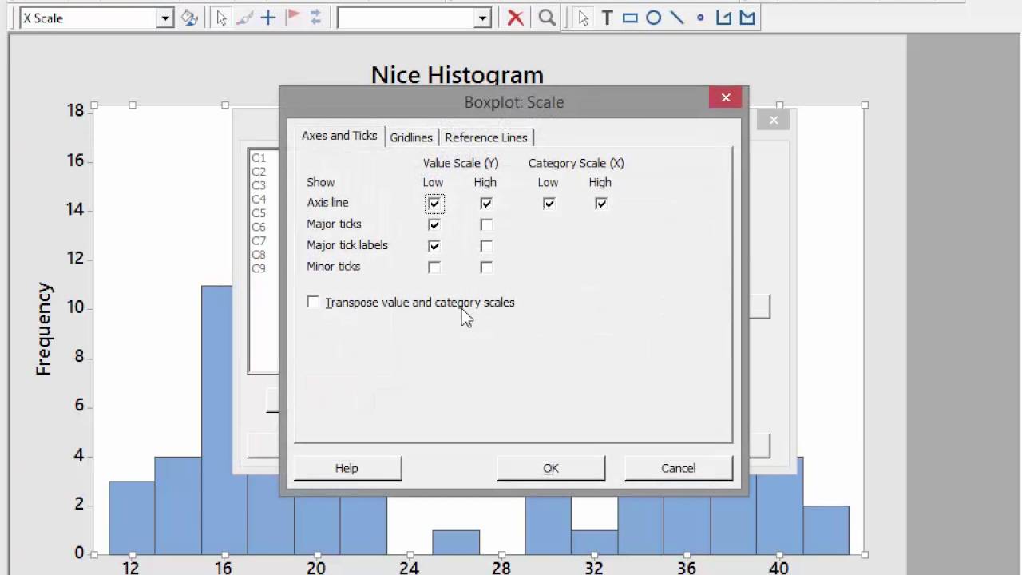This screenshot has width=1022, height=575.
Task: Click the X-axis tick label 40
Action: pos(778,568)
